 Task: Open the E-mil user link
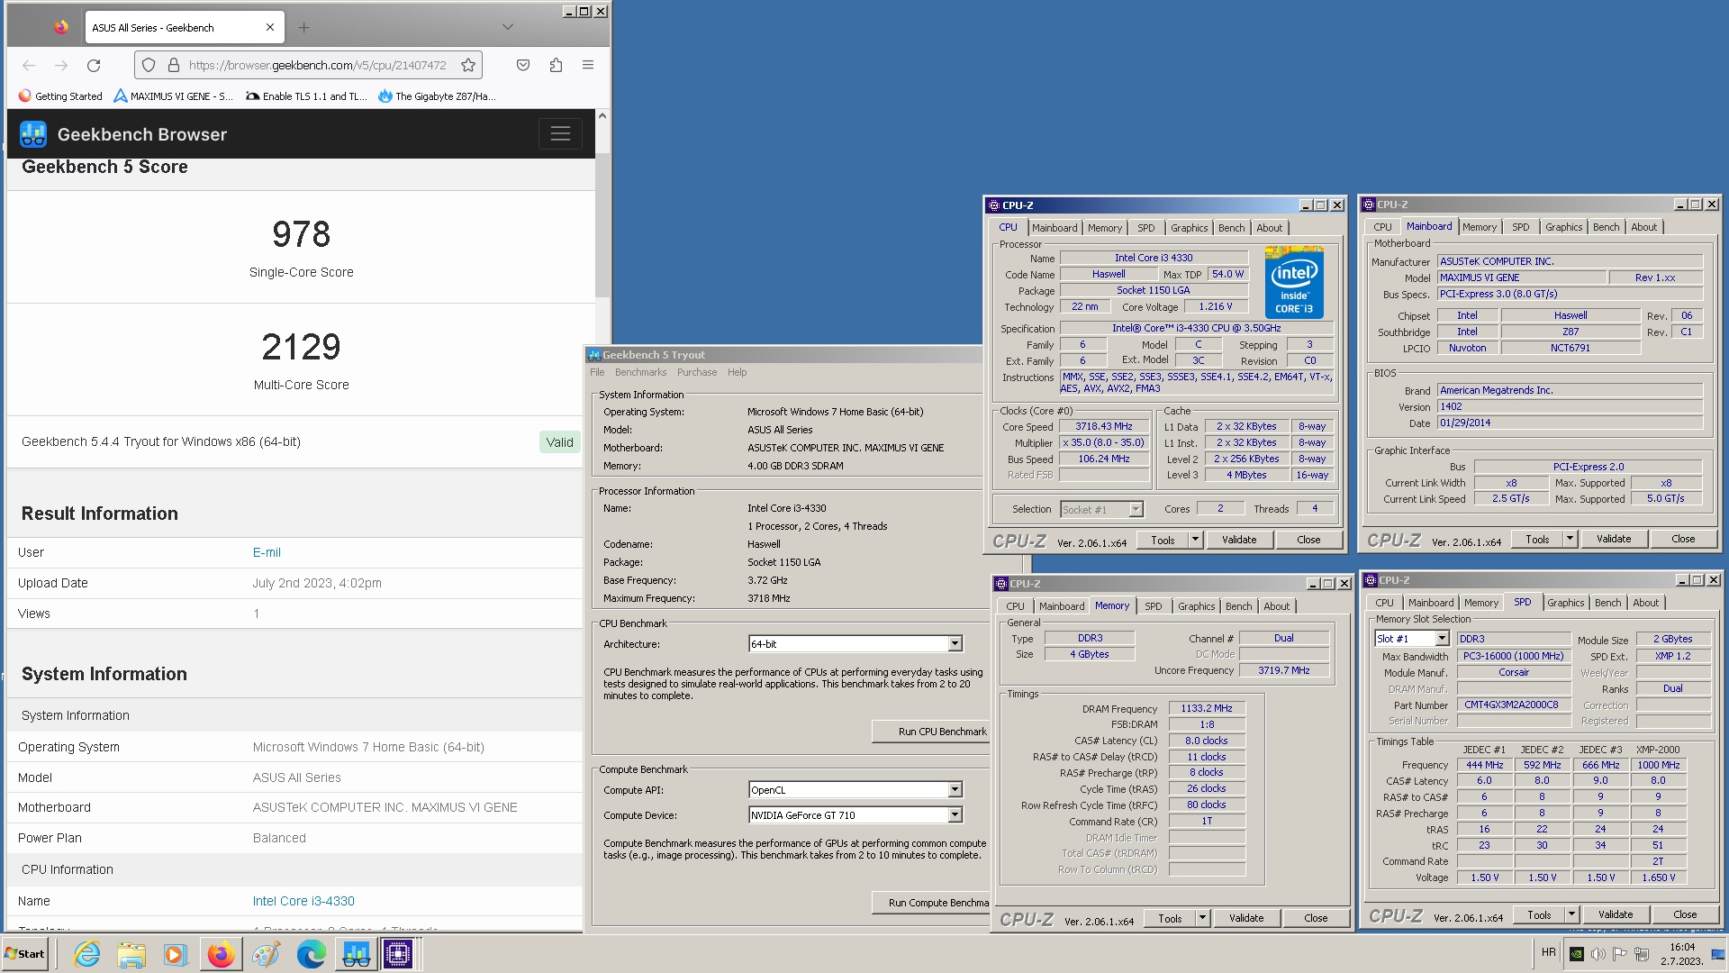pos(267,552)
